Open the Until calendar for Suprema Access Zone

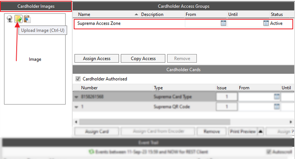[266, 23]
